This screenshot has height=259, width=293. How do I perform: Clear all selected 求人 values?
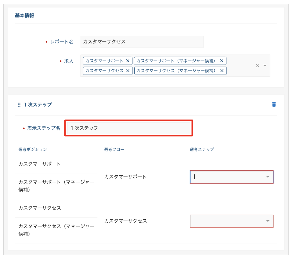(x=258, y=66)
